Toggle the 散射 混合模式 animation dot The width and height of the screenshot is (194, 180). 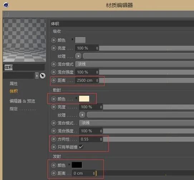pyautogui.click(x=54, y=123)
